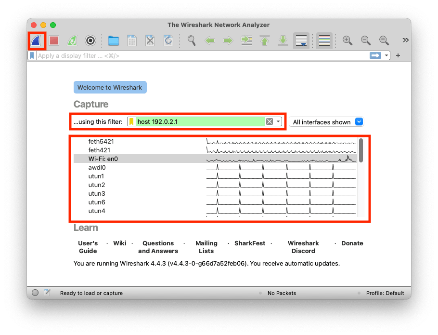Select the utun6 interface

point(215,202)
